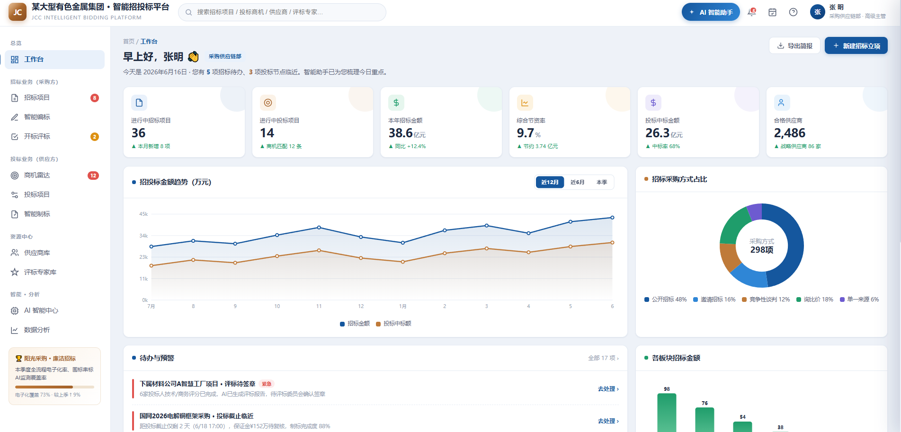Click the 综合节资率 card chart icon
This screenshot has height=432, width=901.
pyautogui.click(x=525, y=103)
